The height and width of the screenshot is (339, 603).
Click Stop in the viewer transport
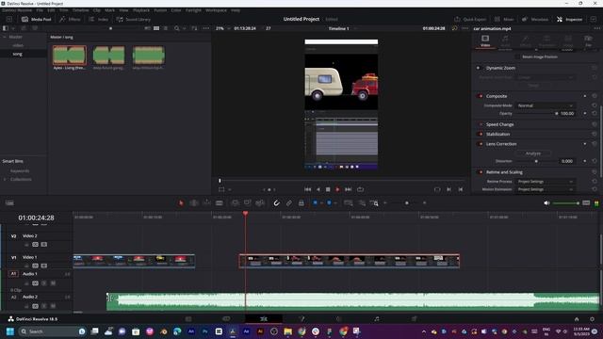coord(328,189)
